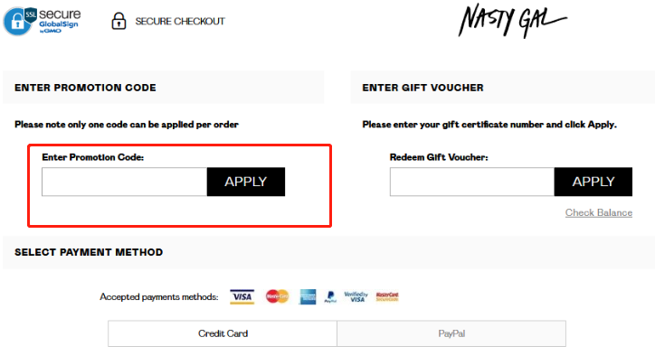The image size is (655, 356).
Task: Switch to the PayPal payment tab
Action: (451, 333)
